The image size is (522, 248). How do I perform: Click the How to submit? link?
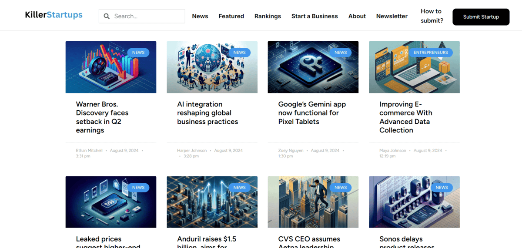pos(432,16)
